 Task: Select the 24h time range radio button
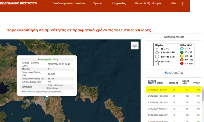[x=166, y=72]
